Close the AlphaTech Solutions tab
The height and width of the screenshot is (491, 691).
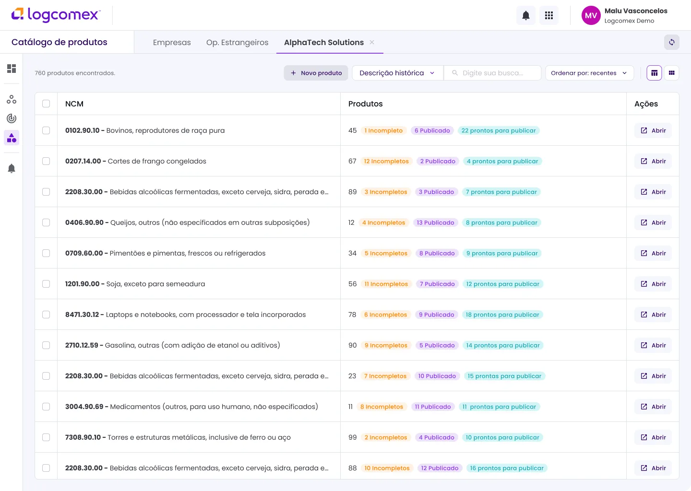pyautogui.click(x=372, y=42)
